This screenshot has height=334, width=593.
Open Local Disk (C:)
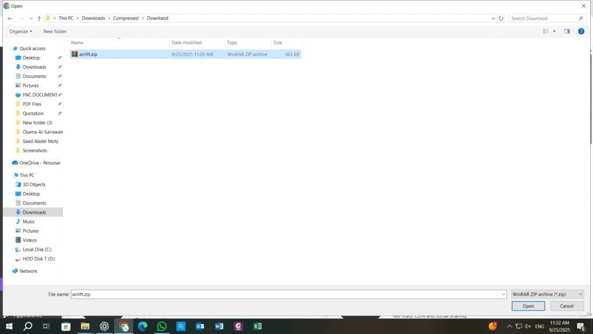(36, 249)
